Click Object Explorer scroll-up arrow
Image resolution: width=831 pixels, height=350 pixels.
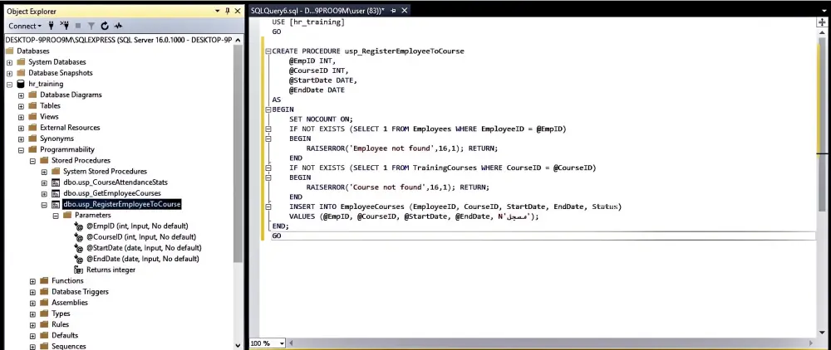[238, 40]
